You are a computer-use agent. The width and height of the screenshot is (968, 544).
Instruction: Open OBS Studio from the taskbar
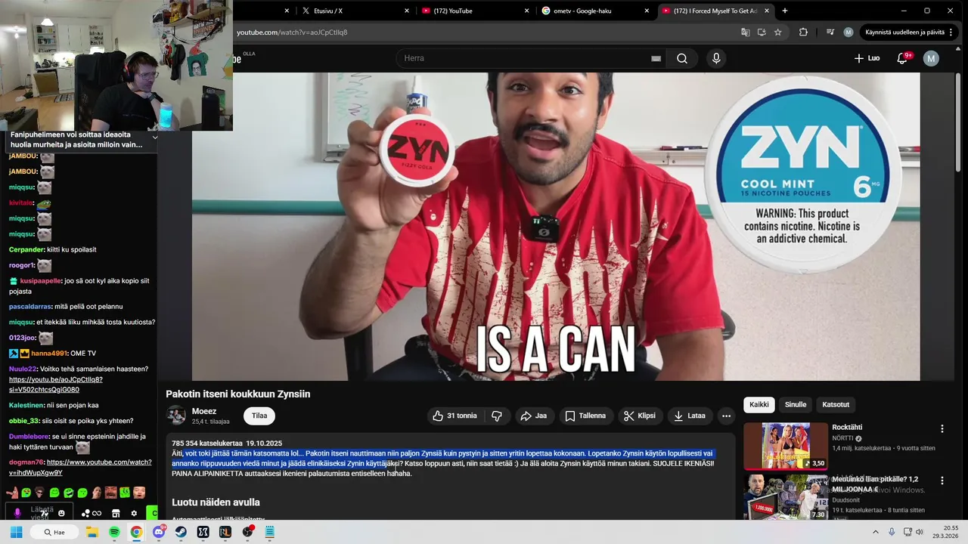247,532
